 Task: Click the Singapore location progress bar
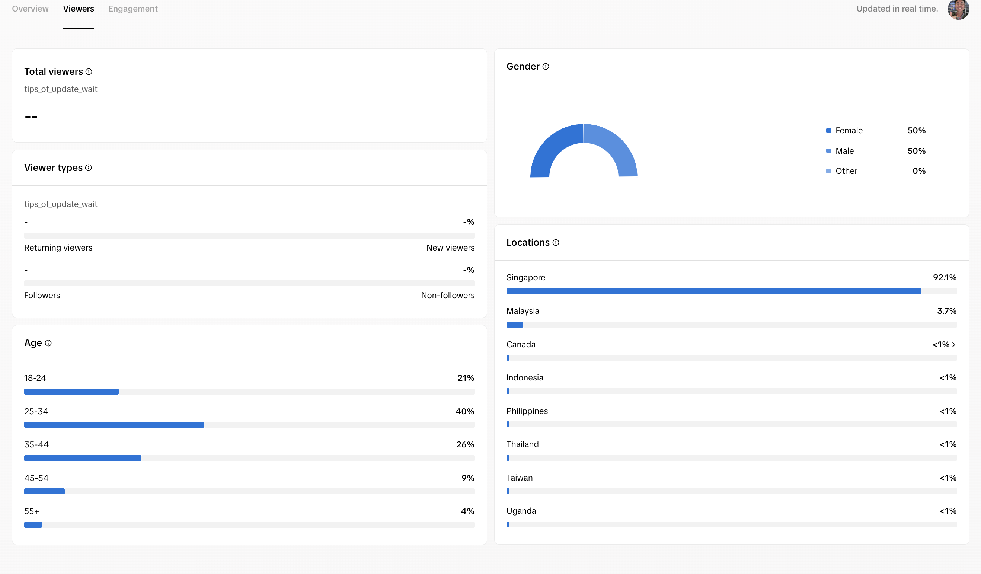point(731,291)
